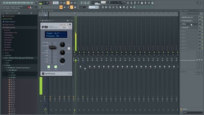Click the SP950 Filter knob
This screenshot has width=204, height=115.
(62, 61)
